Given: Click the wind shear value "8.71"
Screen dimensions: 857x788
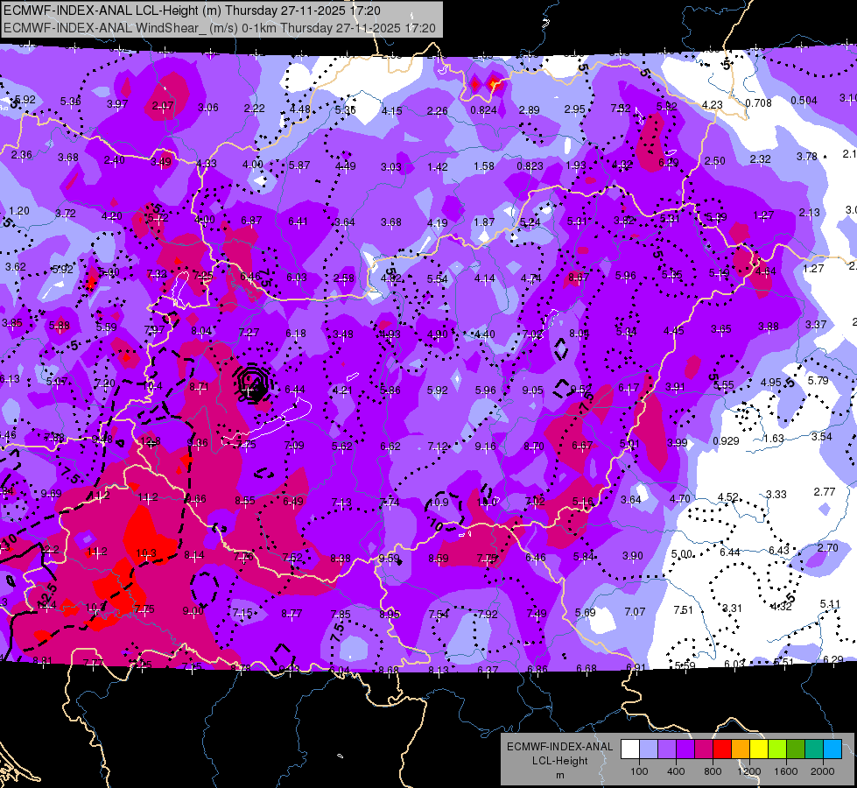Looking at the screenshot, I should [199, 387].
